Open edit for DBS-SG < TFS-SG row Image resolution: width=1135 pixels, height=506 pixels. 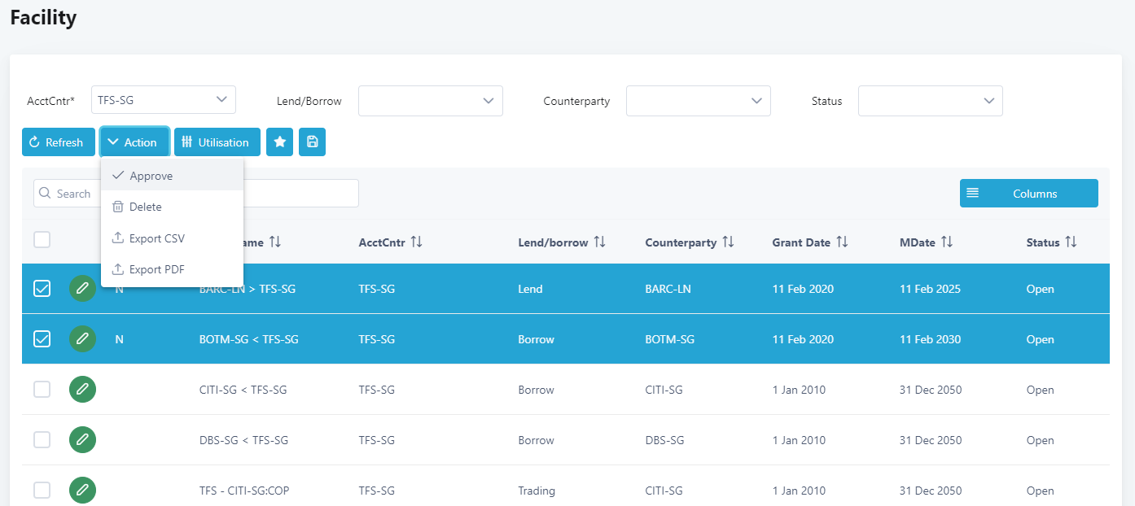[x=82, y=440]
